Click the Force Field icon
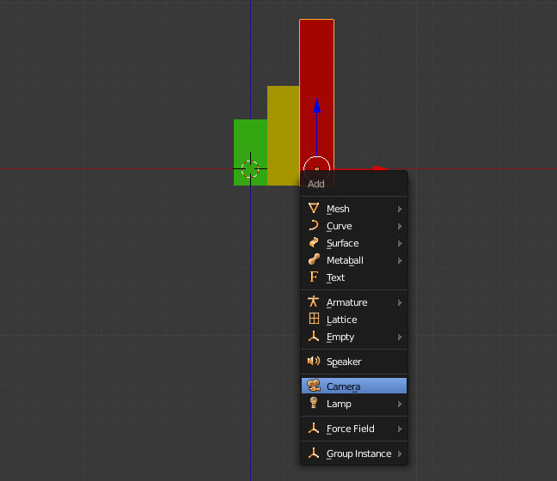The width and height of the screenshot is (557, 481). (314, 428)
